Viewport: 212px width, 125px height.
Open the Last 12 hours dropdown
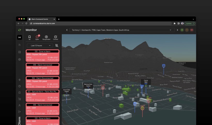40,45
